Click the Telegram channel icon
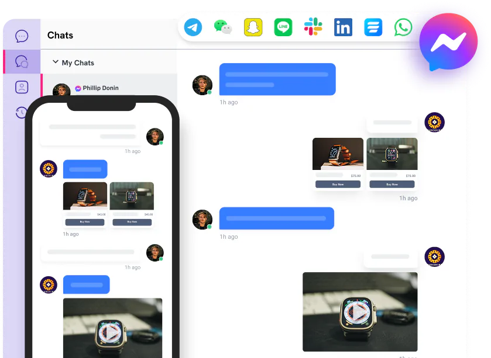 [193, 27]
